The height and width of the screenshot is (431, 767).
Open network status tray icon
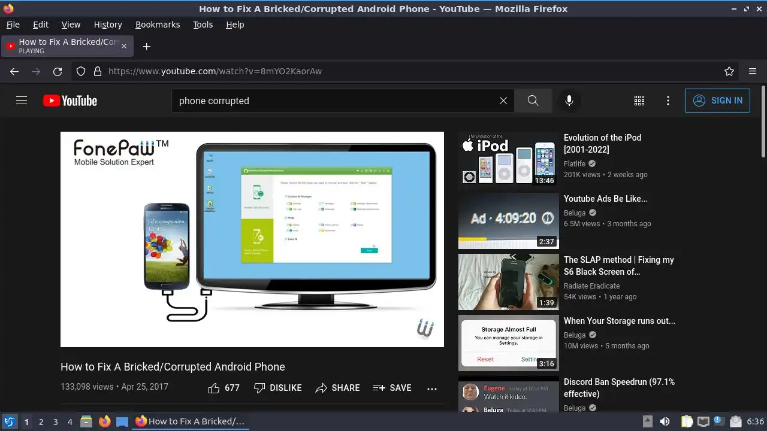click(703, 421)
